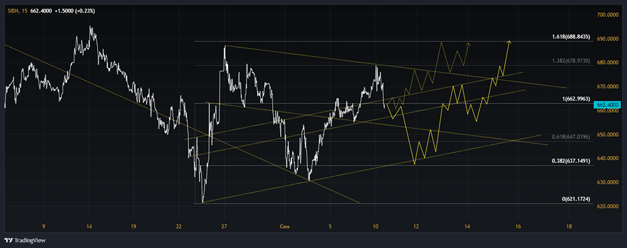Select the 1.618(688.8435) Fibonacci level label

pyautogui.click(x=571, y=37)
